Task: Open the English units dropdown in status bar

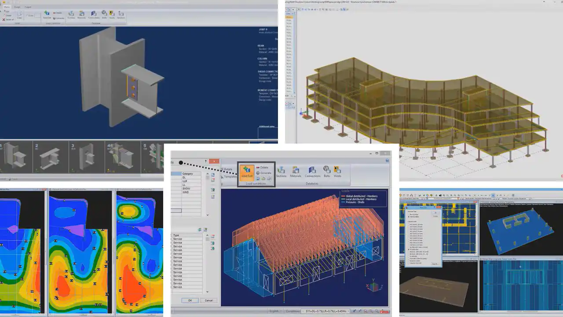Action: coord(276,311)
